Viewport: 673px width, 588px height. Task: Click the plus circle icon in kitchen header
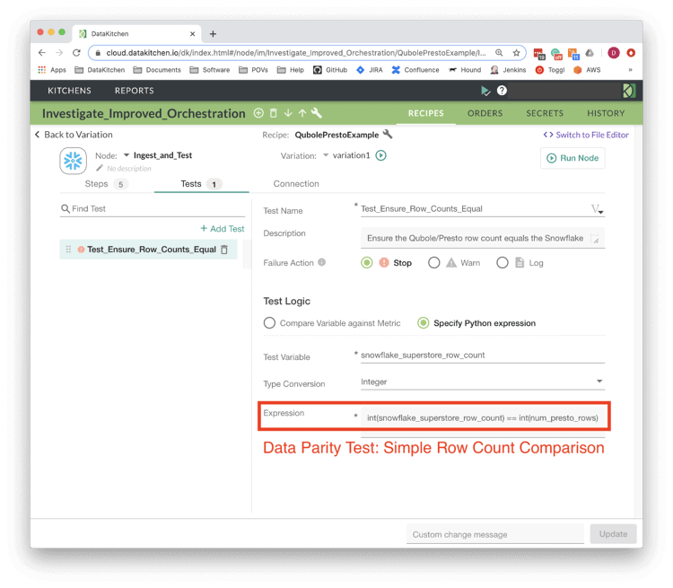pyautogui.click(x=258, y=113)
